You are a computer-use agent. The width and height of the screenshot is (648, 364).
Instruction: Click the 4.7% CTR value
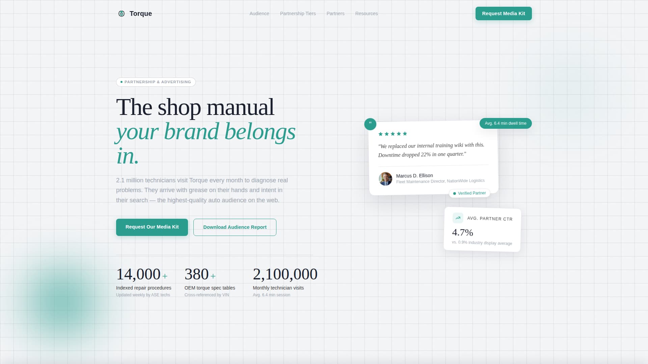point(462,232)
